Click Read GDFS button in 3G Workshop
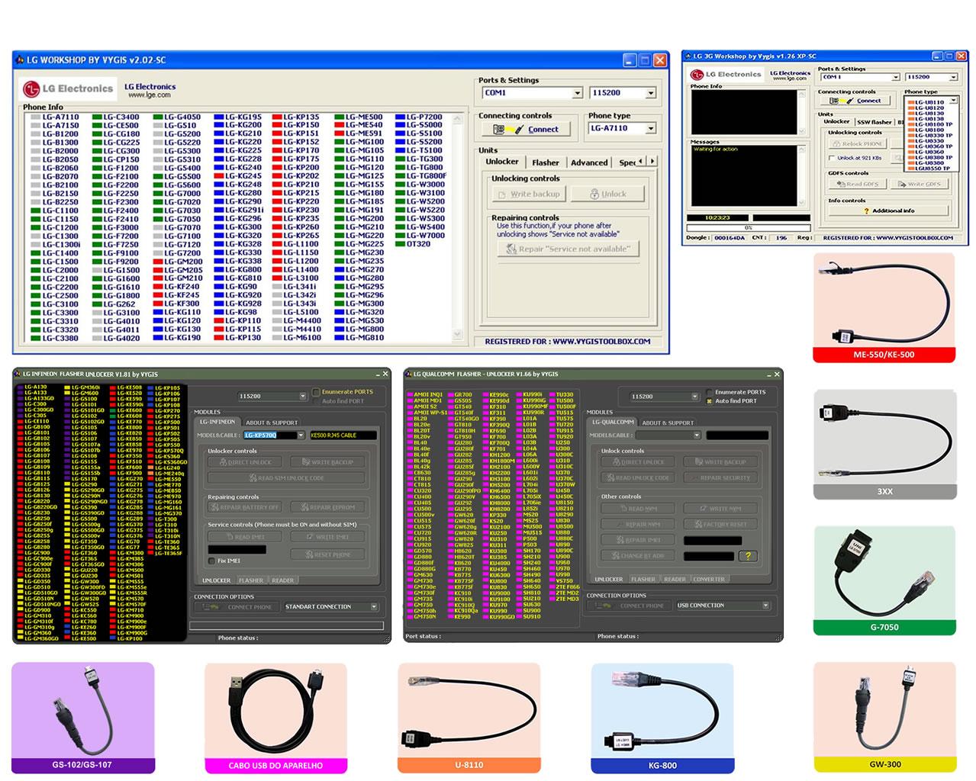The image size is (976, 781). pyautogui.click(x=856, y=185)
